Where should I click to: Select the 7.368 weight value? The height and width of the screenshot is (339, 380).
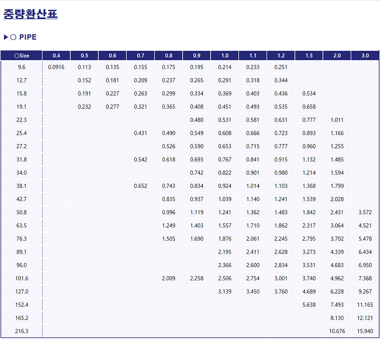(x=365, y=278)
